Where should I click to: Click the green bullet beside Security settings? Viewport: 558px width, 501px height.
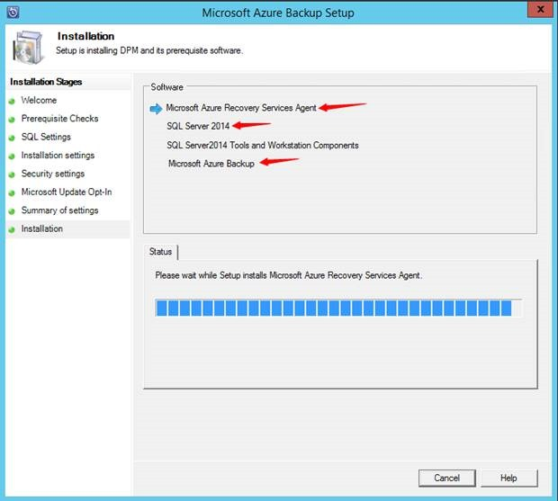tap(13, 174)
